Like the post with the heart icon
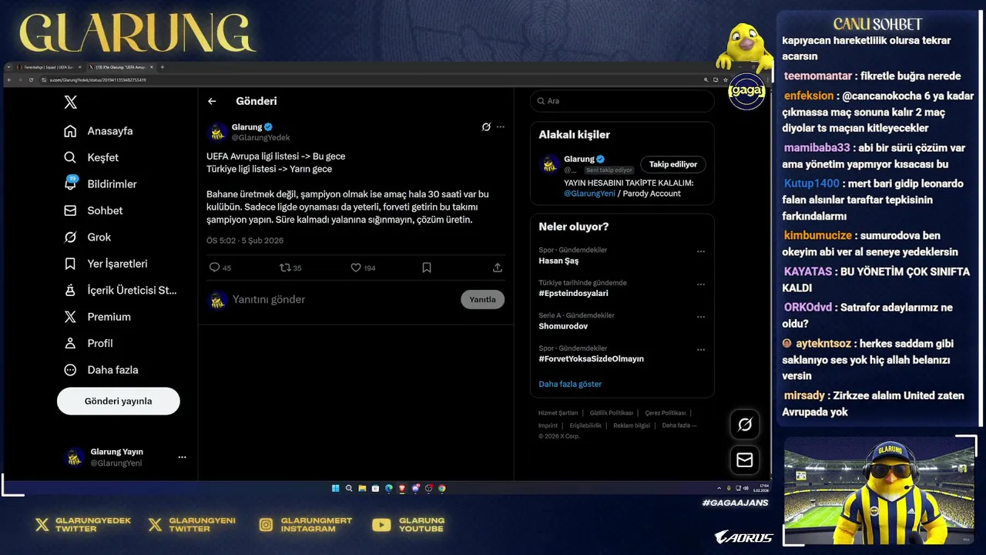 click(x=356, y=267)
